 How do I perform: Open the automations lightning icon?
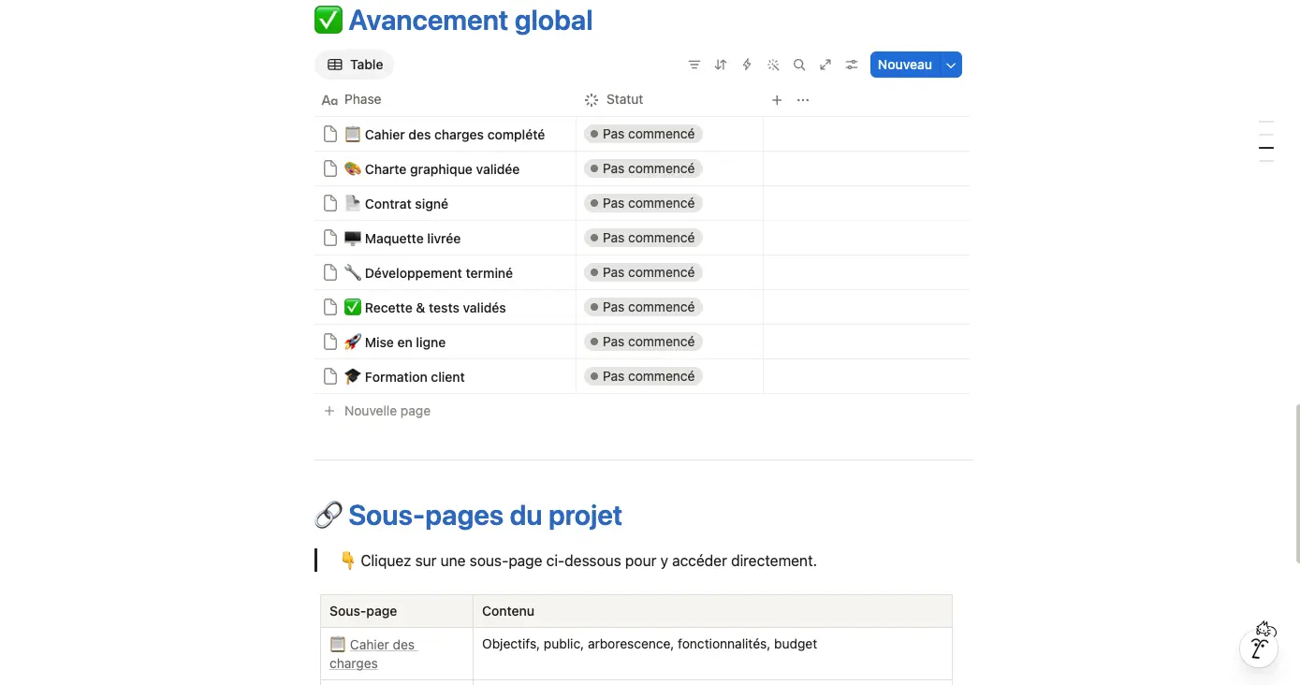(747, 65)
